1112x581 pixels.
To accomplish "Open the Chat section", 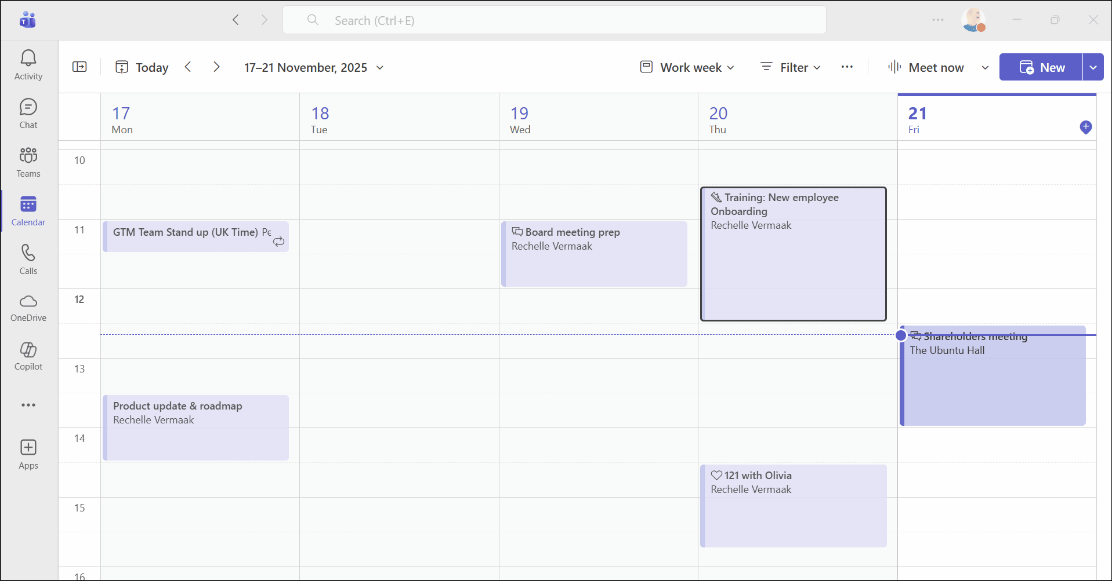I will click(28, 113).
